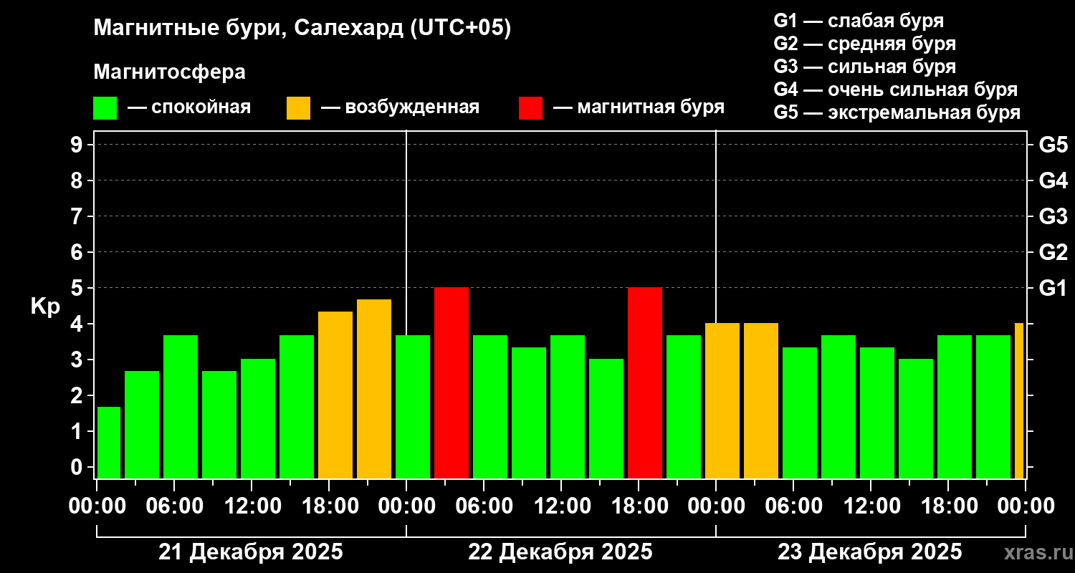This screenshot has height=573, width=1075.
Task: Click the '— спокойная' legend label
Action: (189, 107)
